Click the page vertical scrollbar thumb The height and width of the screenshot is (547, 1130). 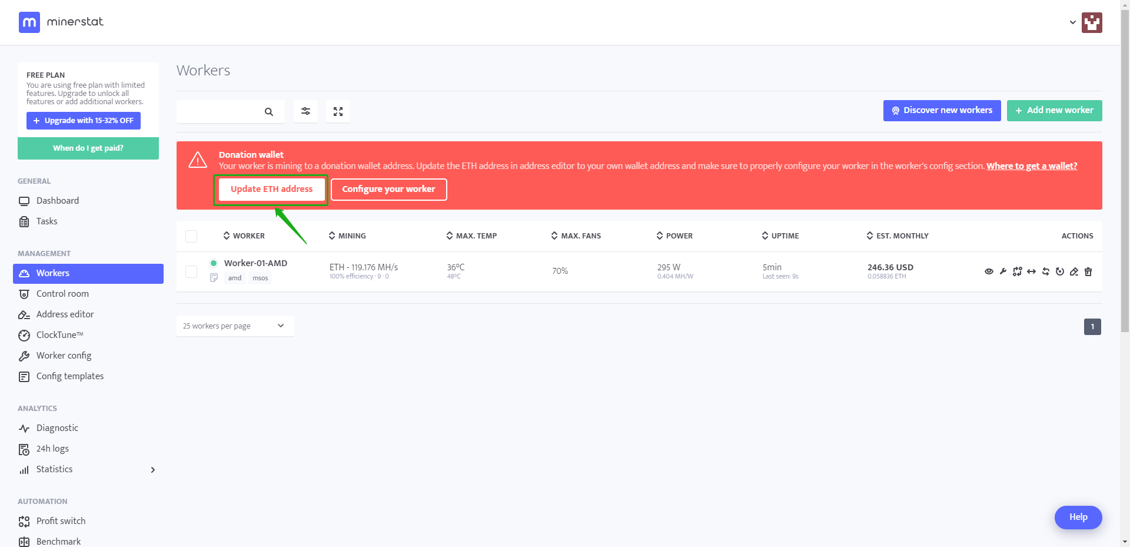tap(1125, 171)
